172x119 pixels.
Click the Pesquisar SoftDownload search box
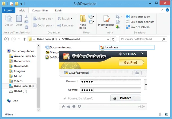click(x=143, y=39)
